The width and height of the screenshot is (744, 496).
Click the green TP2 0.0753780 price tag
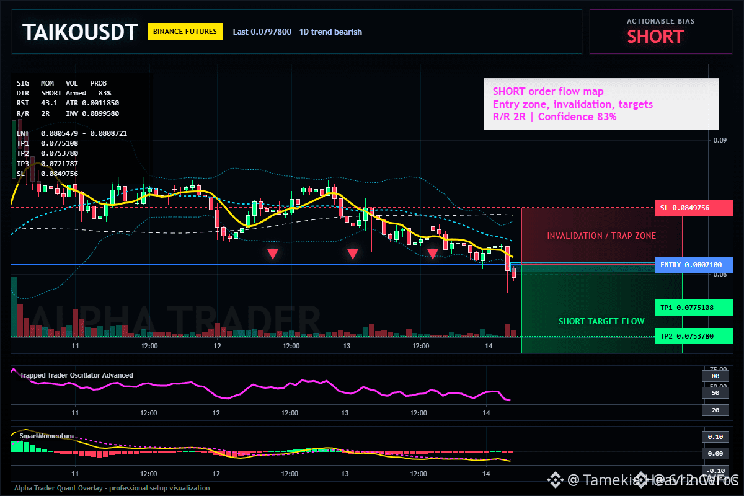[x=693, y=336]
